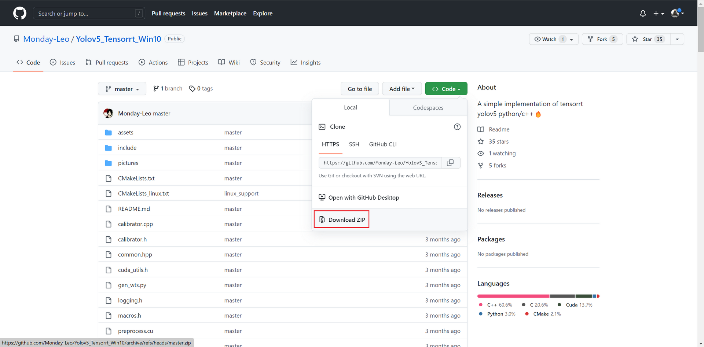The width and height of the screenshot is (704, 347).
Task: Copy the clone URL to clipboard
Action: (451, 163)
